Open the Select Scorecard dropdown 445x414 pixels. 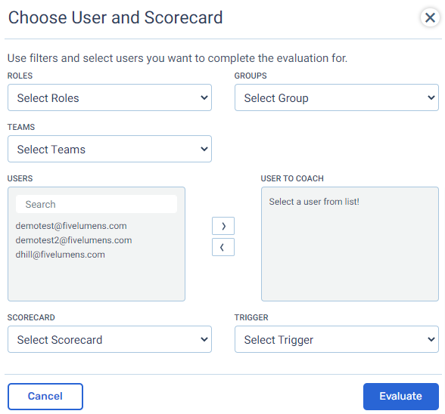point(110,339)
